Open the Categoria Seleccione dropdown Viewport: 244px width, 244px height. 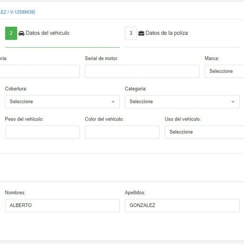coord(182,101)
